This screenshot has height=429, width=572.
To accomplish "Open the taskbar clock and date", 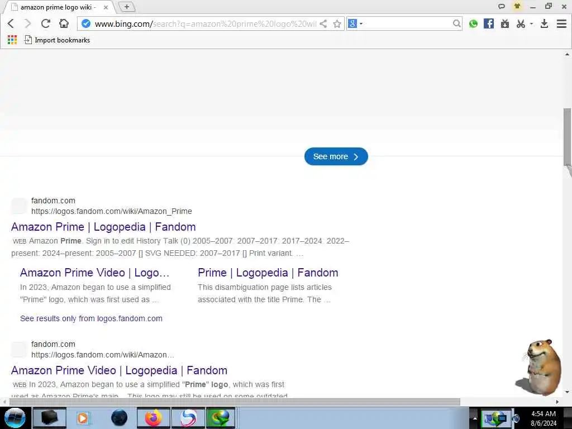I will (544, 418).
